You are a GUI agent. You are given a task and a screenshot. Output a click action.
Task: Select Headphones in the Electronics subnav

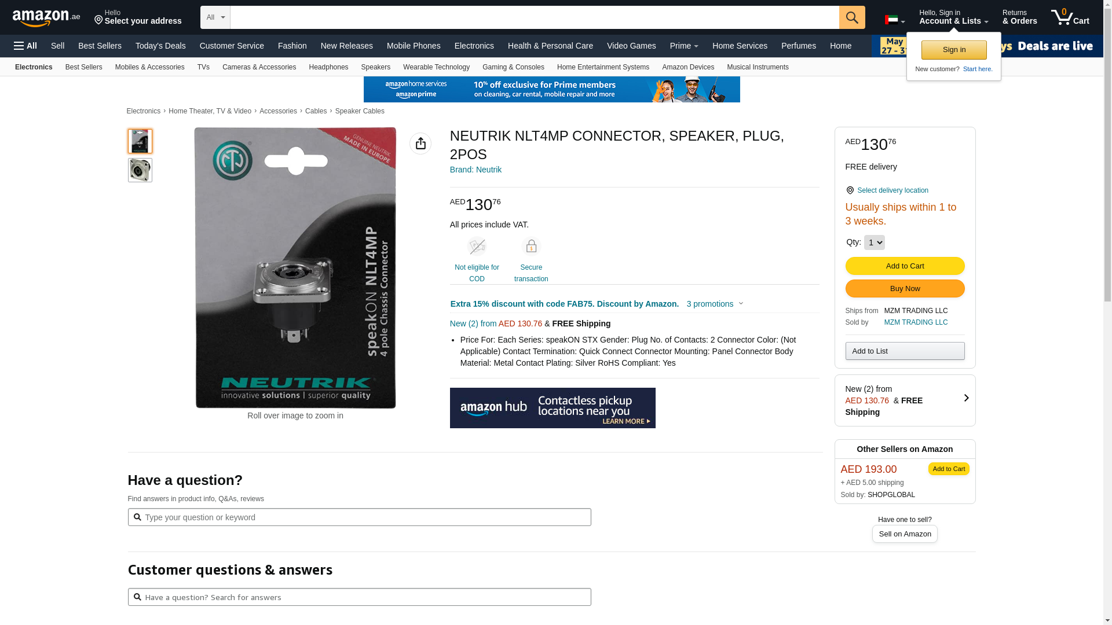[328, 67]
